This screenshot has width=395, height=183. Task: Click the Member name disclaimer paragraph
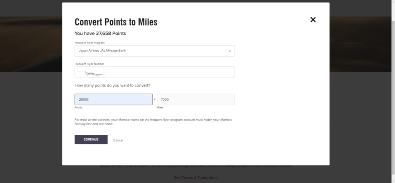(x=154, y=122)
